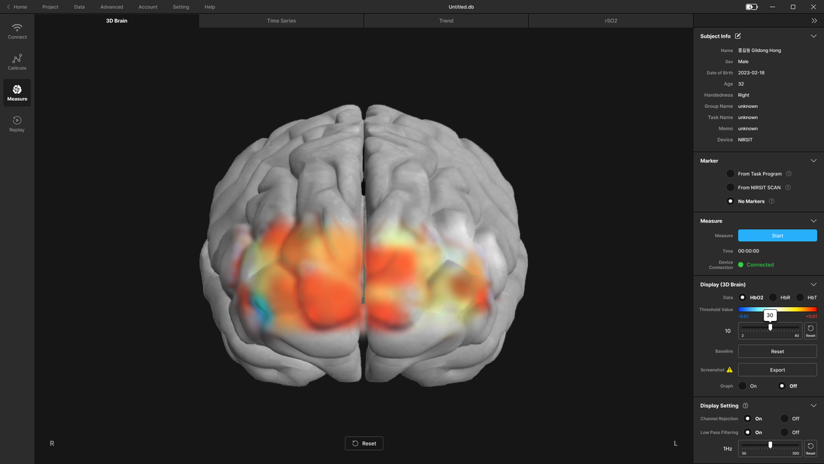Collapse the Display Setting section
This screenshot has width=824, height=464.
[x=813, y=405]
